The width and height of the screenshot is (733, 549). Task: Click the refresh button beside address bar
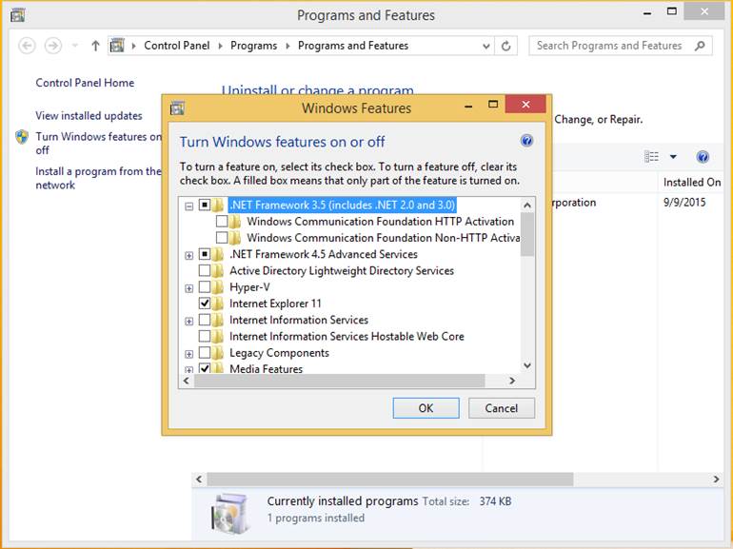506,46
